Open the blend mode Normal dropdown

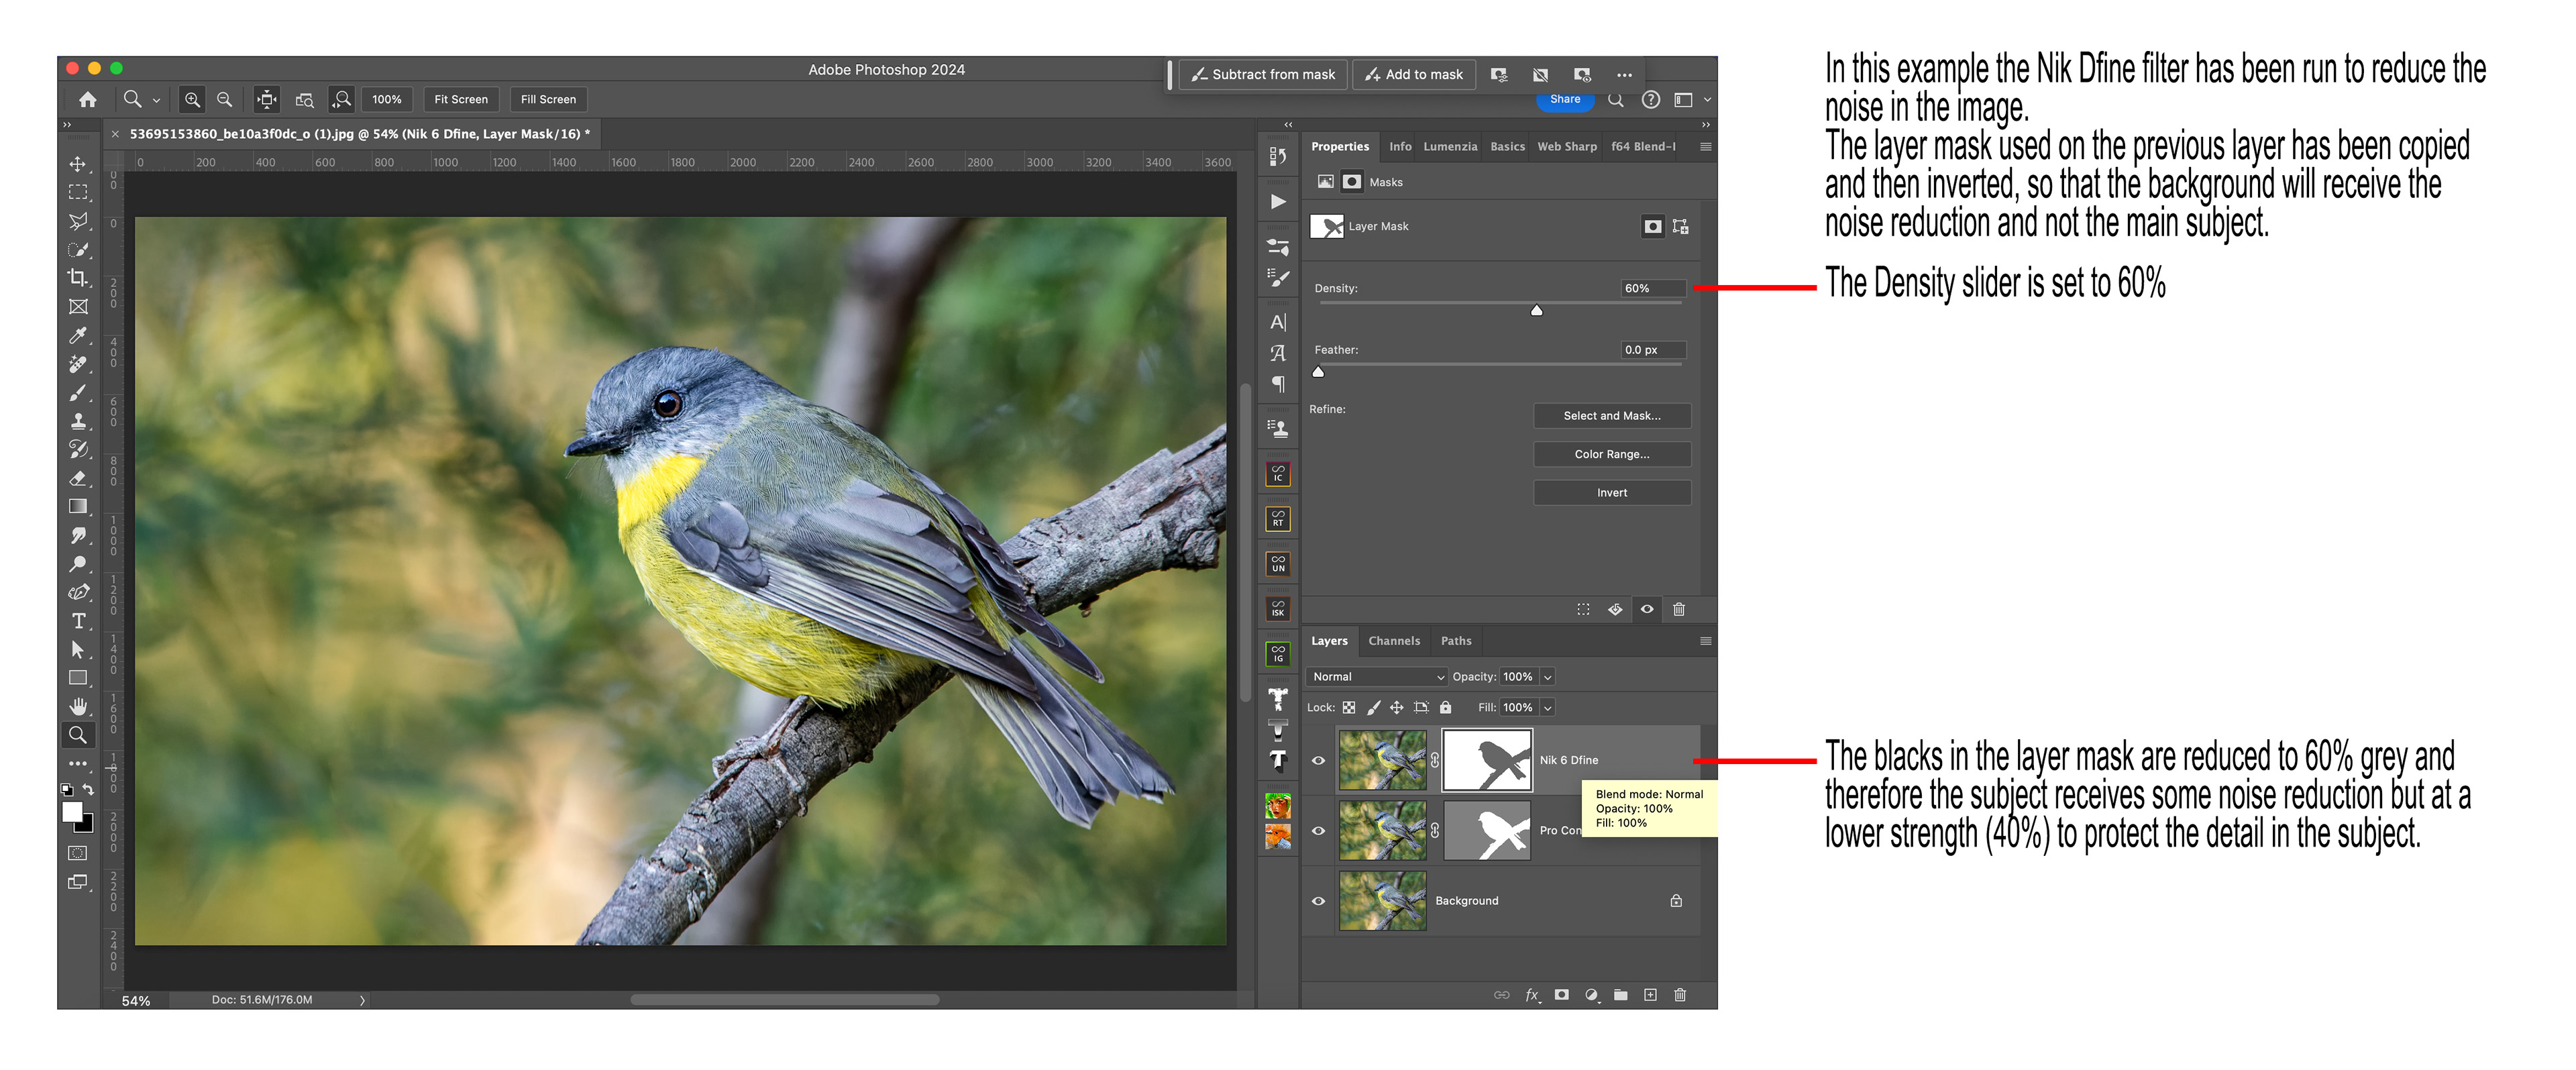tap(1377, 677)
